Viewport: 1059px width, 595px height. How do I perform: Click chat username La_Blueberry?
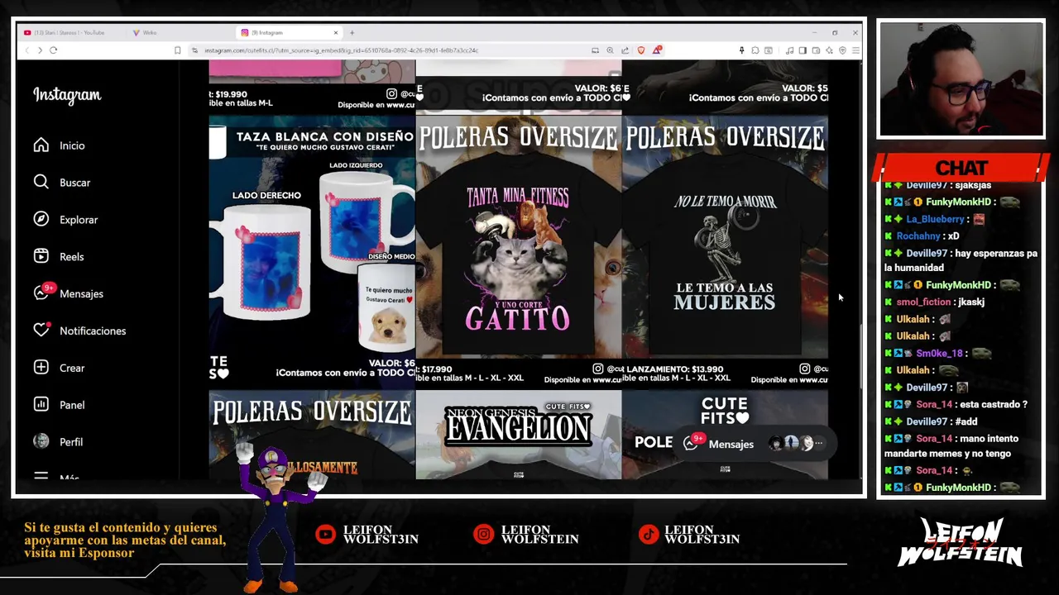point(935,219)
